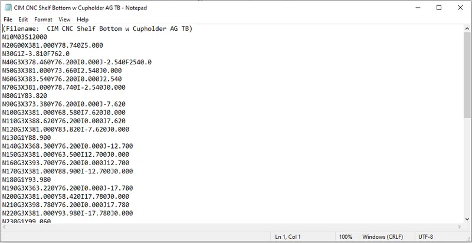Click the window title text in title bar

(80, 8)
